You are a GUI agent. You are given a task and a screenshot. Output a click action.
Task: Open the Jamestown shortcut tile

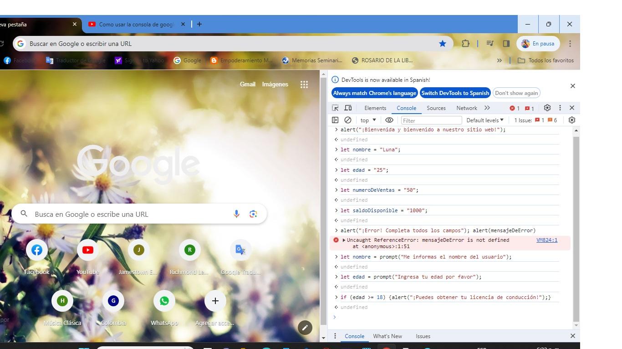(138, 257)
